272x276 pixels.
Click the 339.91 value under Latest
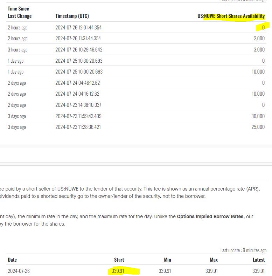[258, 271]
